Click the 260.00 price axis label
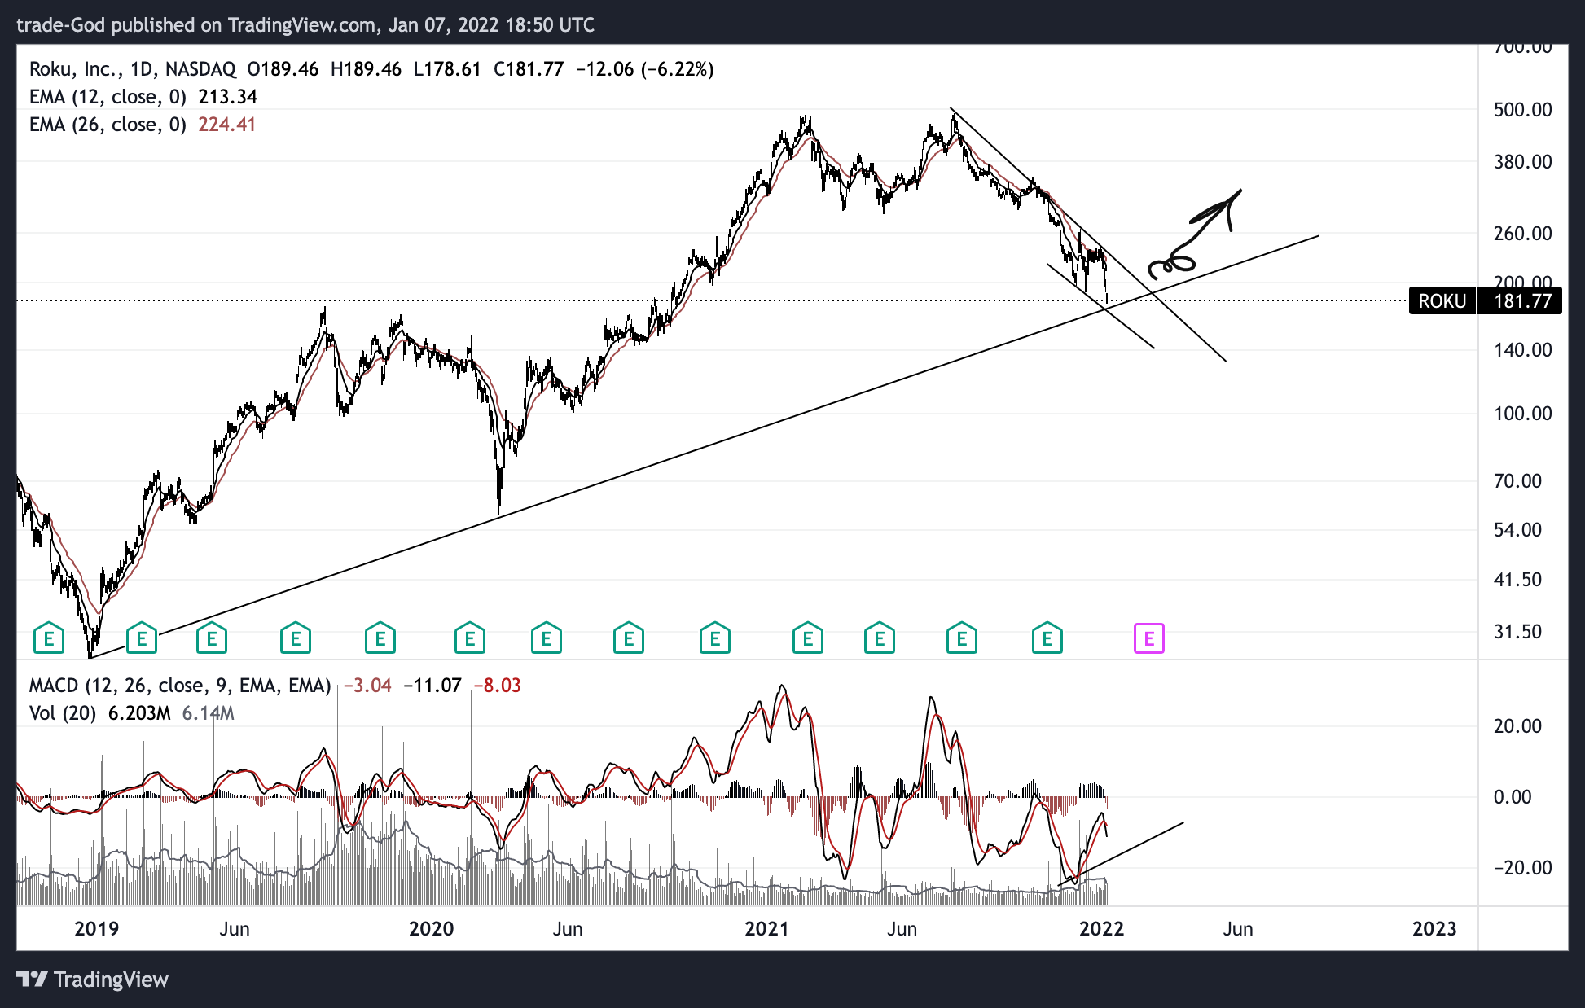This screenshot has height=1008, width=1585. coord(1522,233)
